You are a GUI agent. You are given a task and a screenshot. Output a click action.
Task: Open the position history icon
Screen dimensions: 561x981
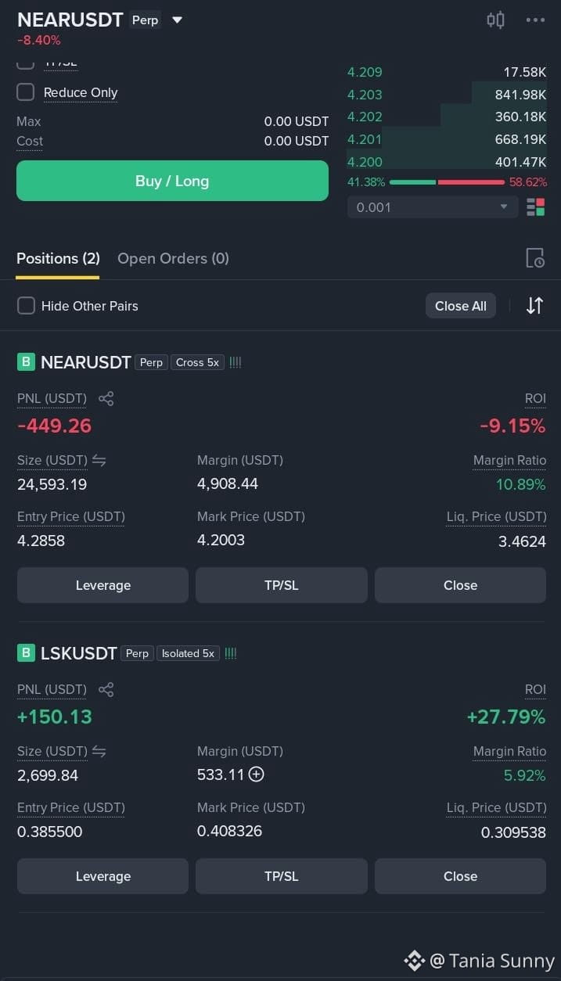click(535, 258)
